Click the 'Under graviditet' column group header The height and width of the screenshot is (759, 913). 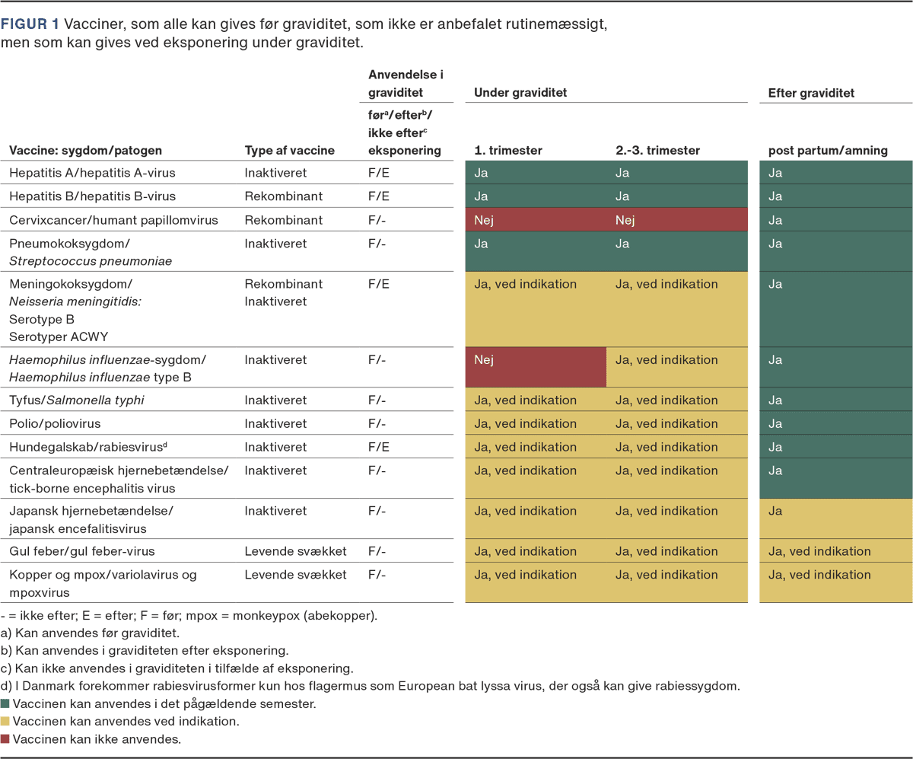point(520,93)
